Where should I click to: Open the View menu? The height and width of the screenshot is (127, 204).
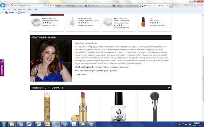point(14,9)
